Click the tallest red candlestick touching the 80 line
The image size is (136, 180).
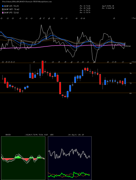(x=42, y=67)
